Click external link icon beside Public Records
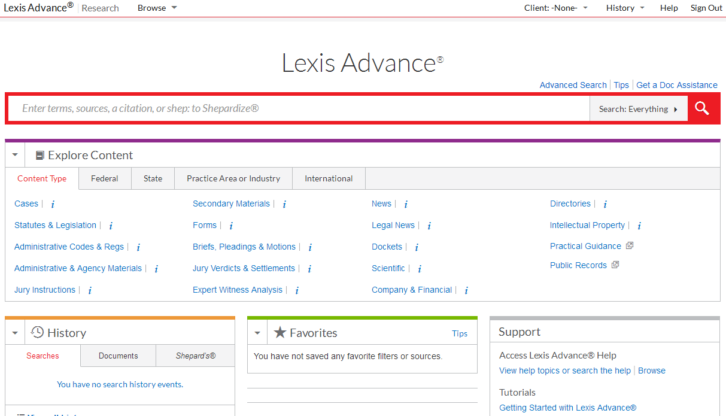Image resolution: width=726 pixels, height=416 pixels. coord(615,265)
